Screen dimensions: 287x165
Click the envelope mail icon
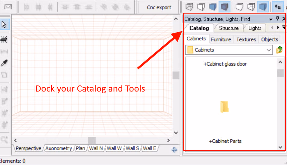pos(8,7)
